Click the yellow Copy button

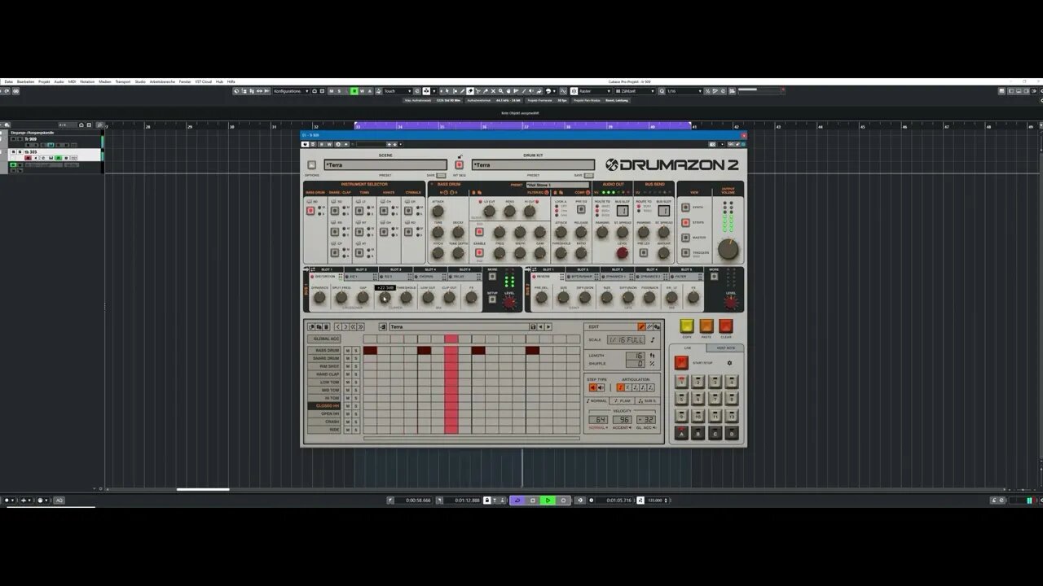(687, 326)
